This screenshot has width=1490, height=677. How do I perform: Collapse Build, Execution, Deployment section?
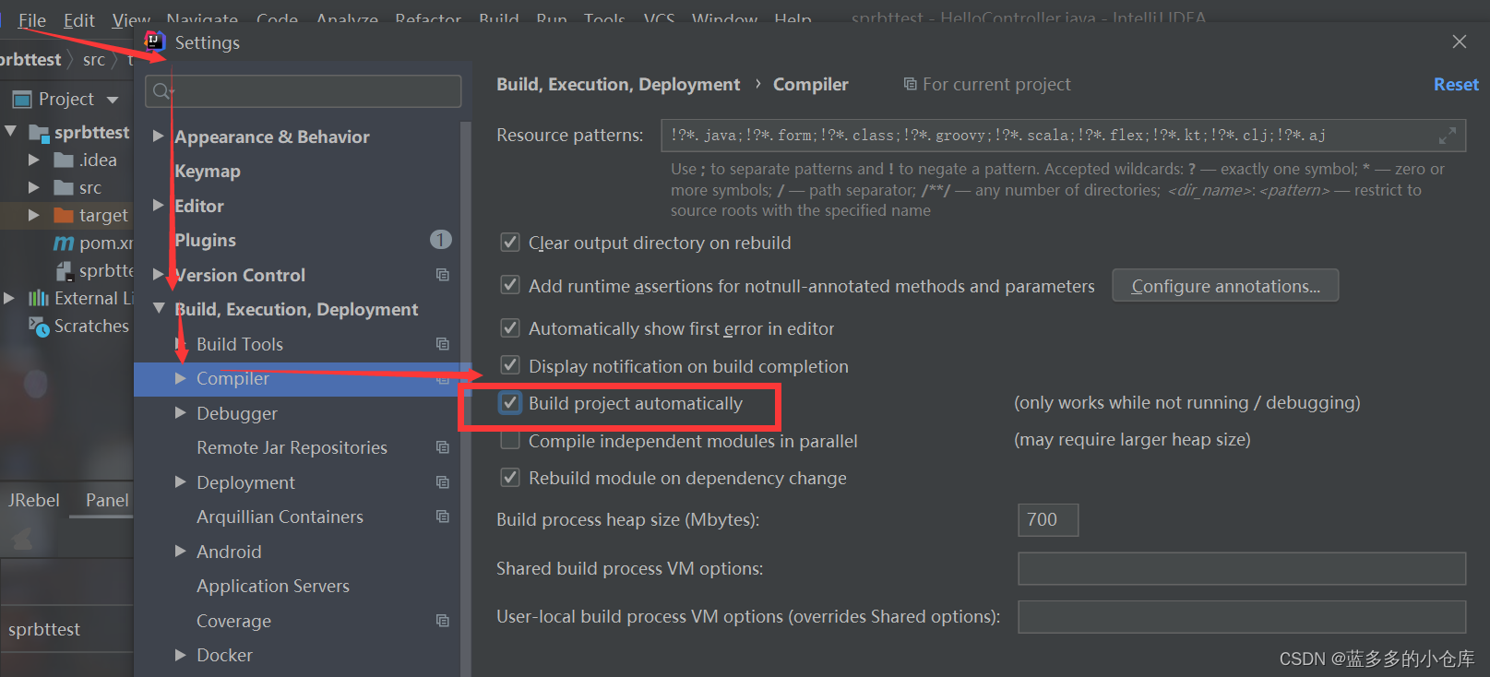click(x=159, y=309)
